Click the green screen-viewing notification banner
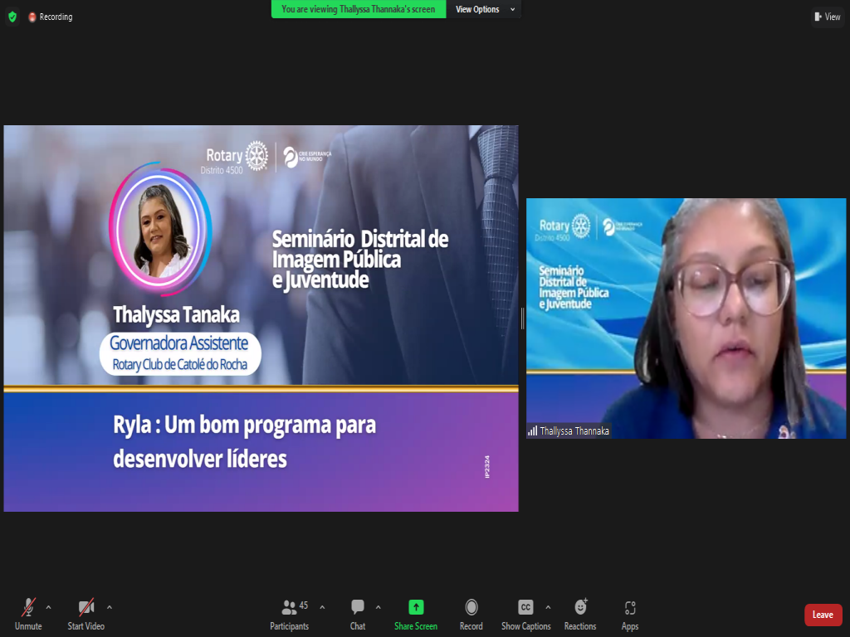This screenshot has width=850, height=637. tap(358, 9)
